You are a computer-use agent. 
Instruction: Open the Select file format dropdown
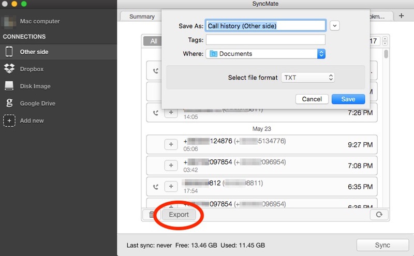coord(308,78)
